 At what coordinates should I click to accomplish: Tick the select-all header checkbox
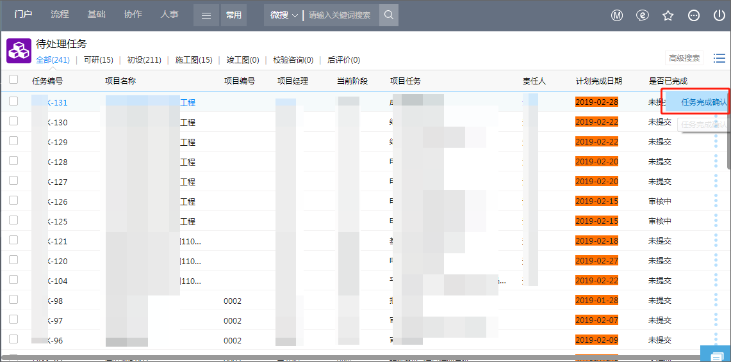coord(13,79)
